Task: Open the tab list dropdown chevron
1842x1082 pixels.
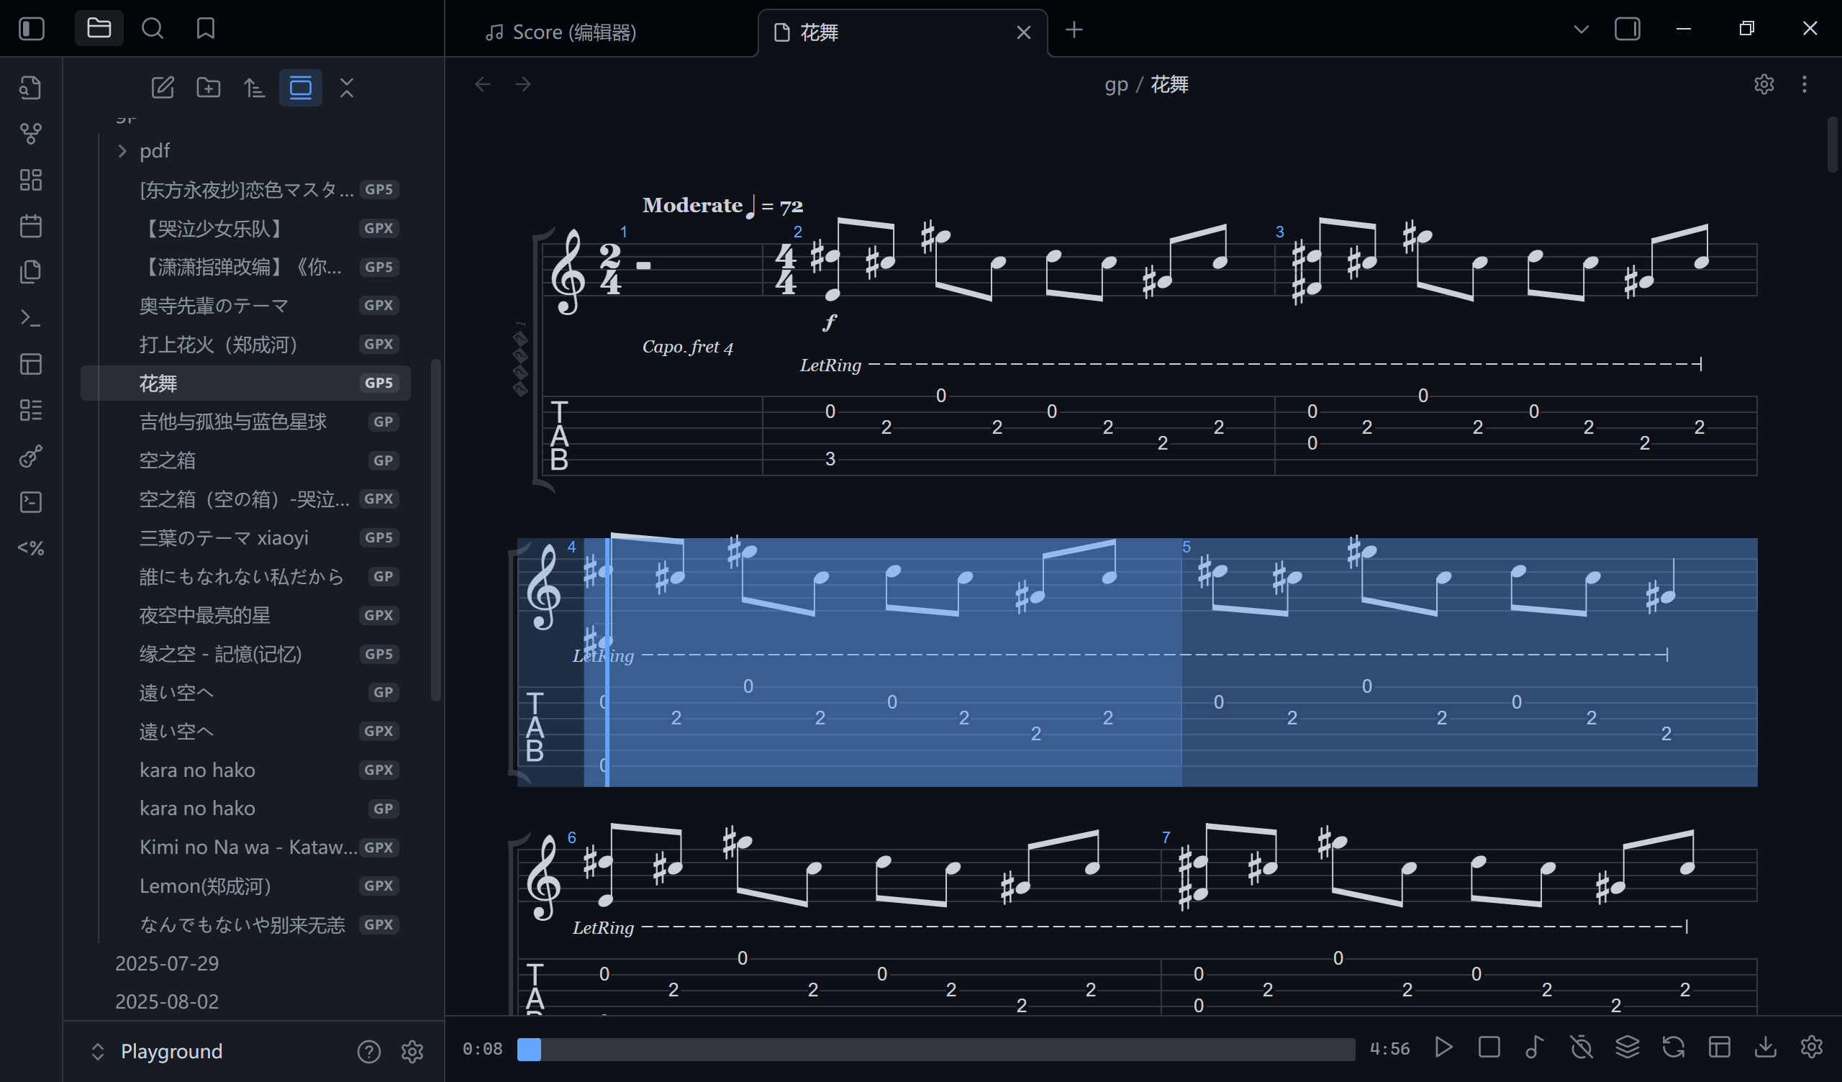Action: click(x=1581, y=30)
